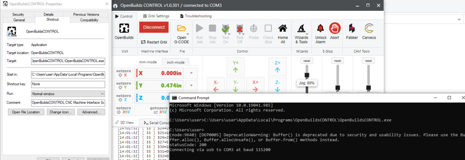
Task: Click the Unlock Alarm bell icon
Action: pyautogui.click(x=320, y=28)
